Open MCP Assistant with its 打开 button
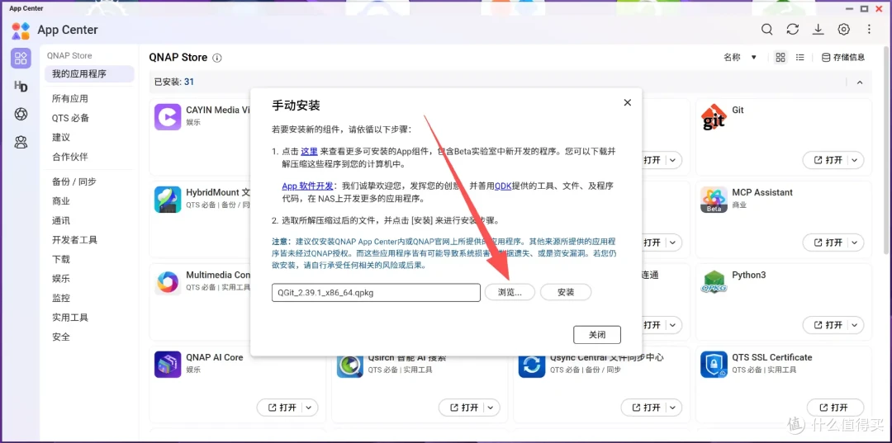 [x=828, y=243]
